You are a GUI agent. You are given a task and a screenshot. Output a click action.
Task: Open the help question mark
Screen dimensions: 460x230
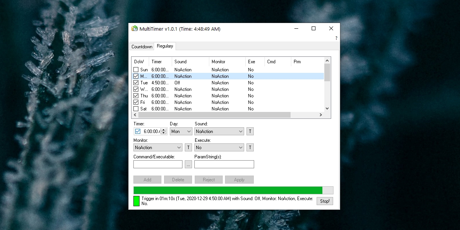pos(336,38)
